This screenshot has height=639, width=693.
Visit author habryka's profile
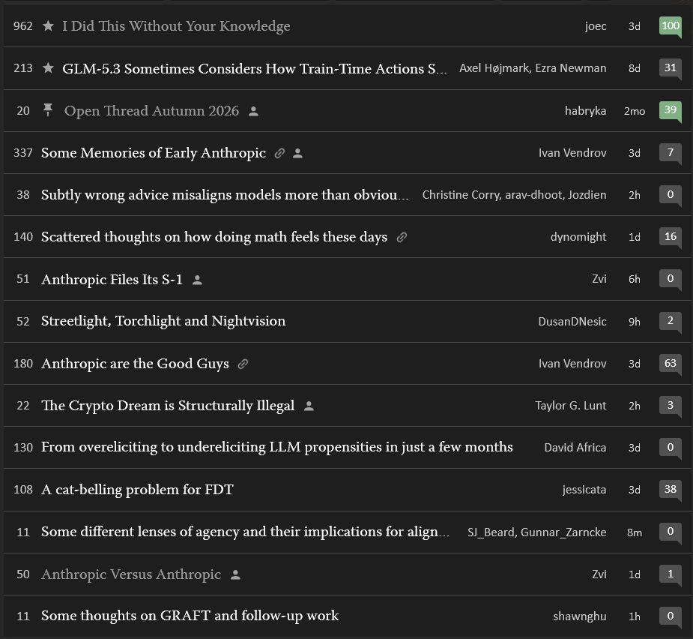[586, 111]
